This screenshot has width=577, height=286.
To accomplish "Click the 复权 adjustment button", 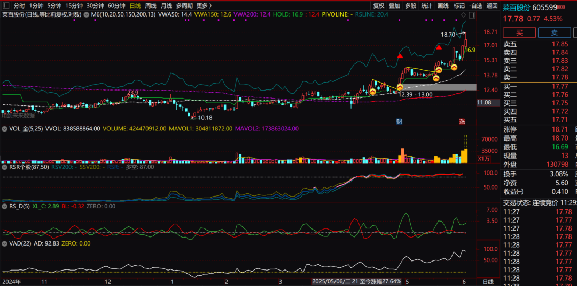I will (x=379, y=5).
